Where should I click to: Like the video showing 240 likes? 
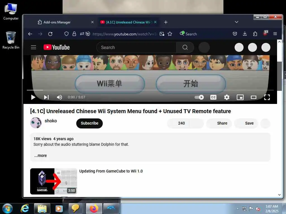click(178, 123)
